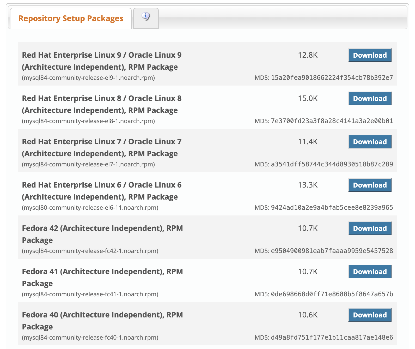Download the Fedora 40 RPM package
Viewport: 415px width, 349px height.
(370, 315)
